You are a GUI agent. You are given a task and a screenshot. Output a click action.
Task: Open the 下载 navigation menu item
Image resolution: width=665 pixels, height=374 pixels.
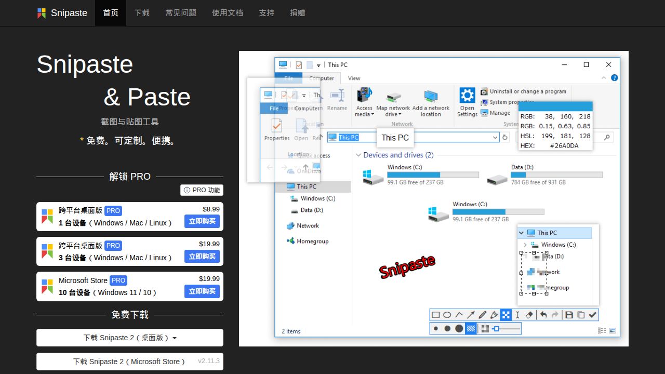[x=142, y=13]
